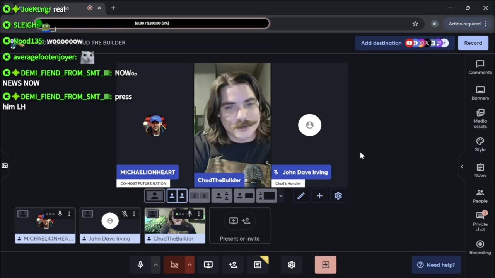The width and height of the screenshot is (495, 278).
Task: Click the pink leave studio button
Action: click(326, 265)
